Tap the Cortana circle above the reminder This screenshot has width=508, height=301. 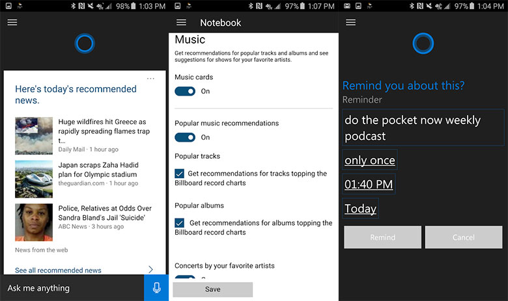tap(423, 44)
